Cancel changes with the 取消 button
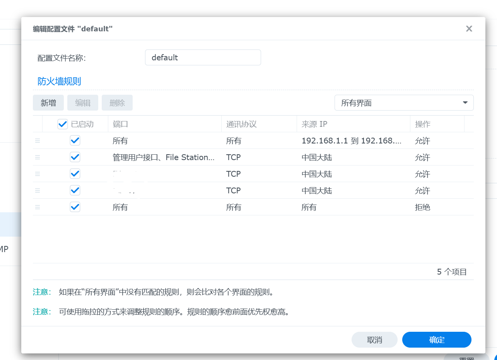Screen dimensions: 497x360 click(374, 340)
